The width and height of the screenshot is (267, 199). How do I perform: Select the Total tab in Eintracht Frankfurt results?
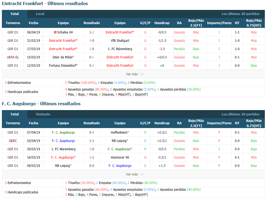15,14
